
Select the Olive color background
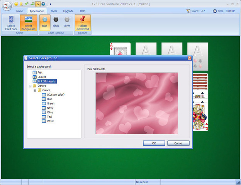(x=50, y=112)
